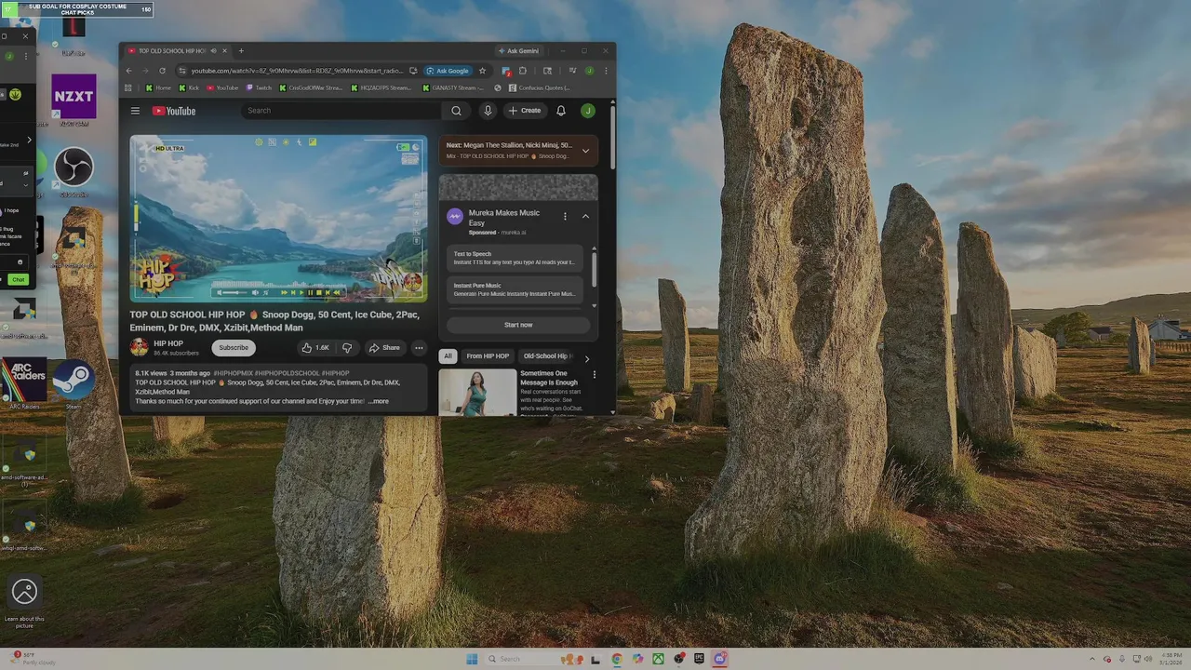This screenshot has height=670, width=1191.
Task: Click the Share button
Action: coord(384,348)
